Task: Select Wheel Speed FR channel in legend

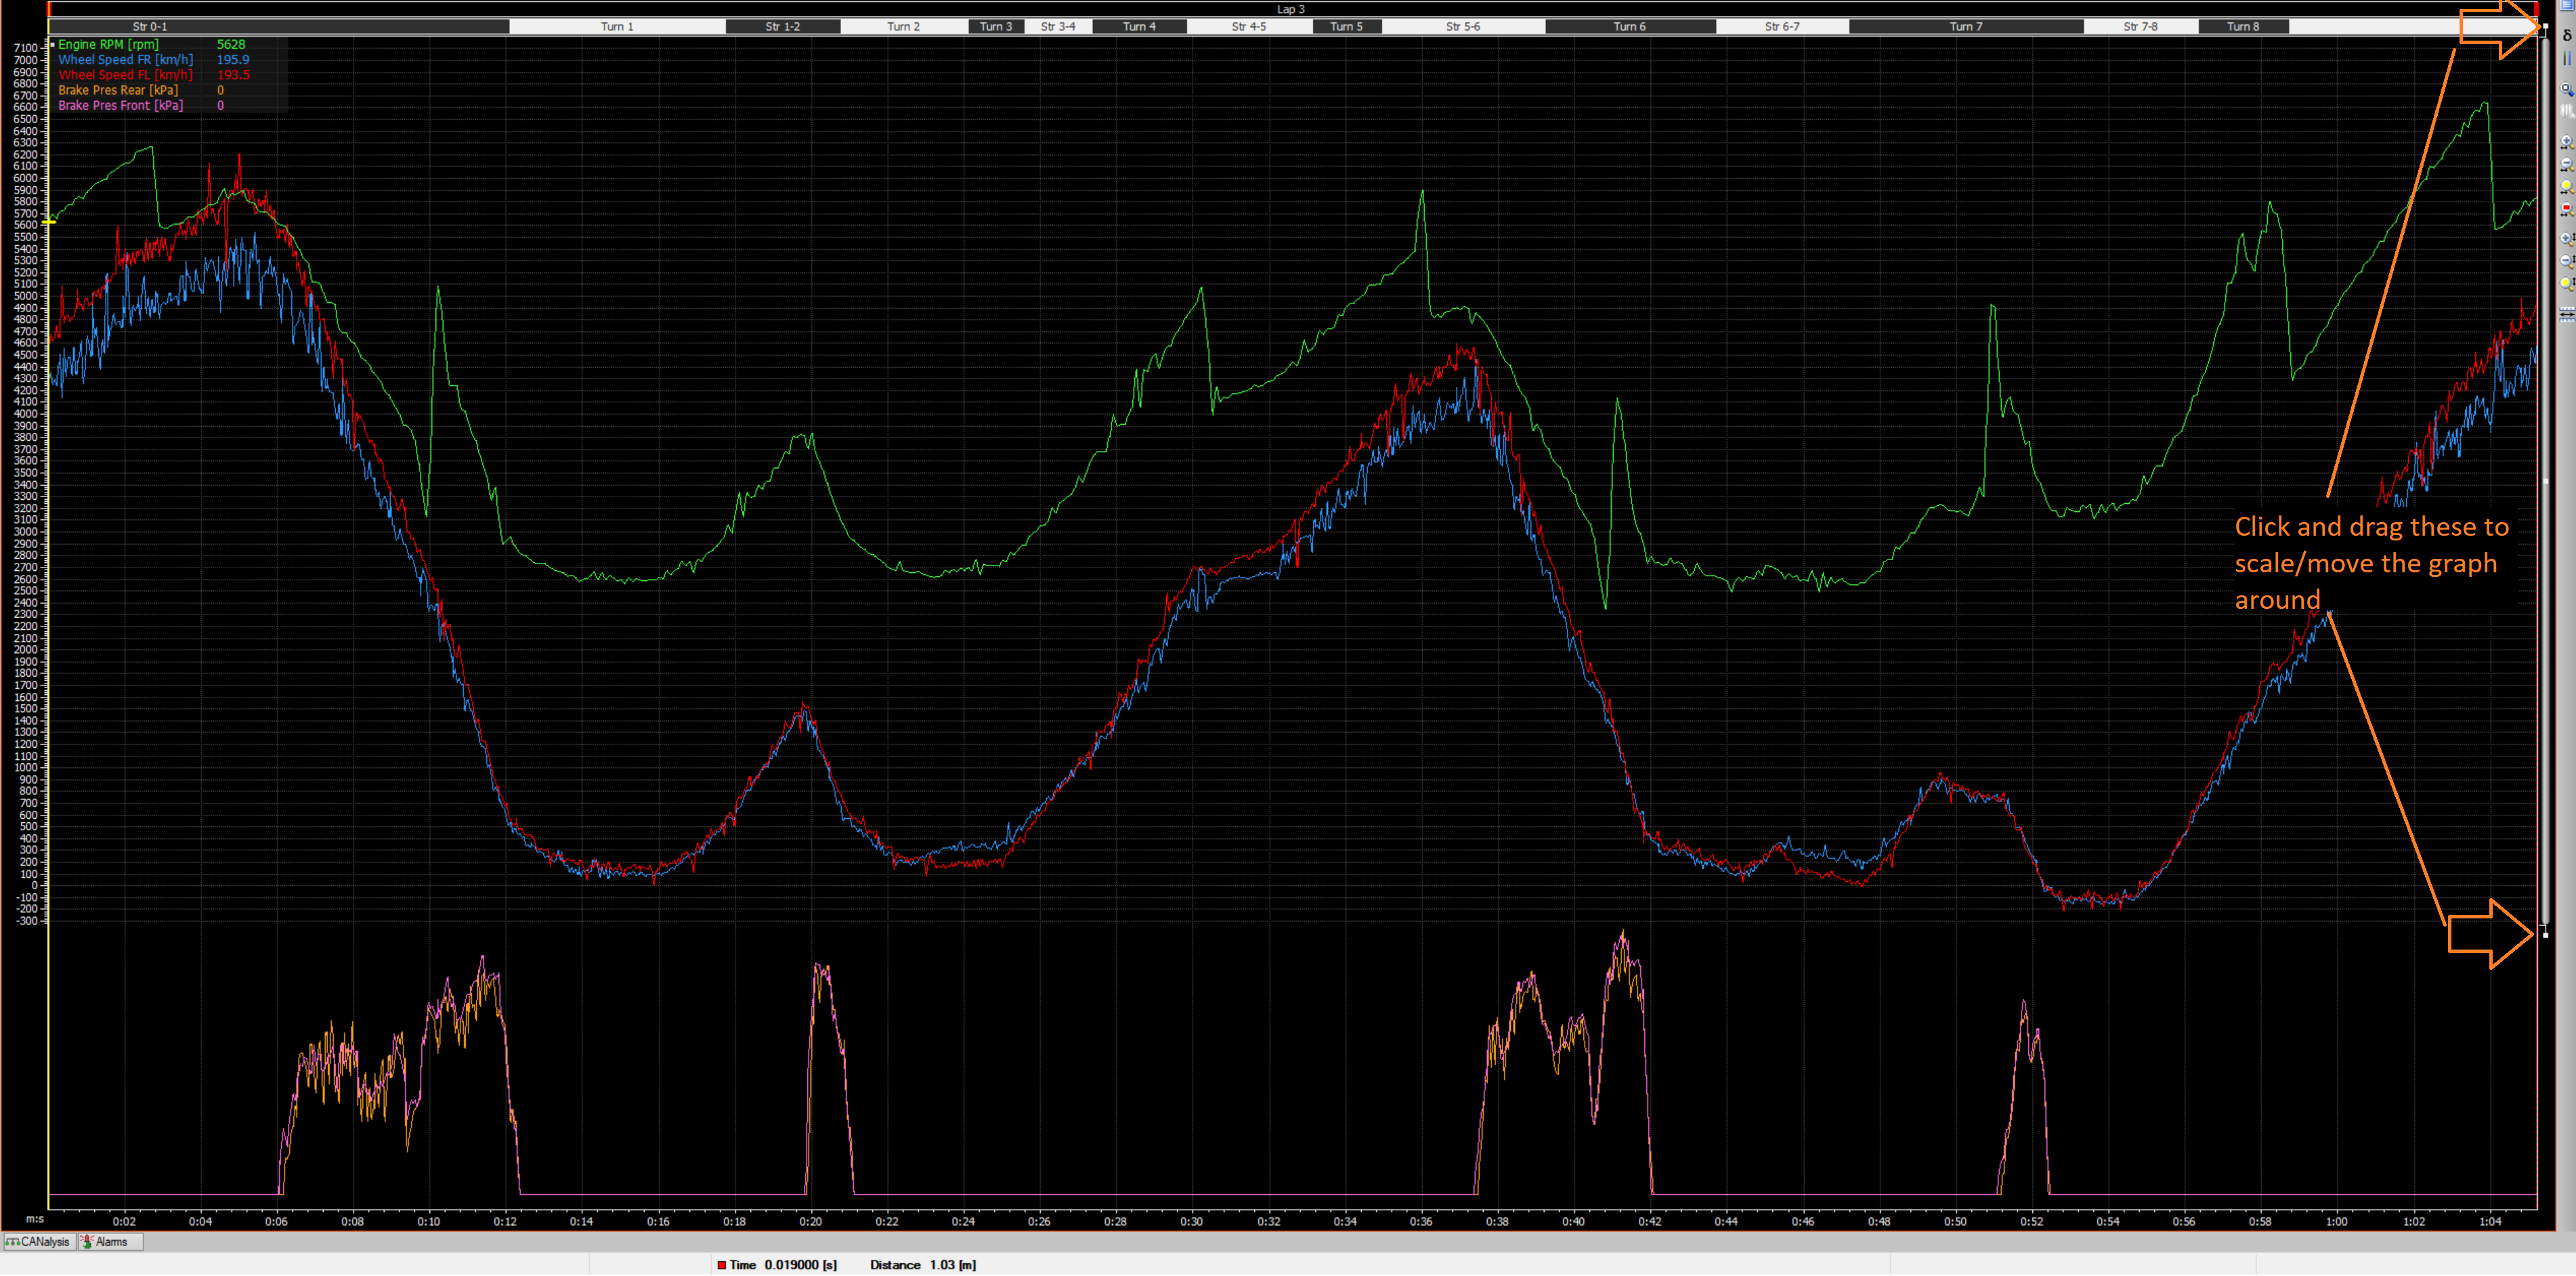Action: point(125,60)
